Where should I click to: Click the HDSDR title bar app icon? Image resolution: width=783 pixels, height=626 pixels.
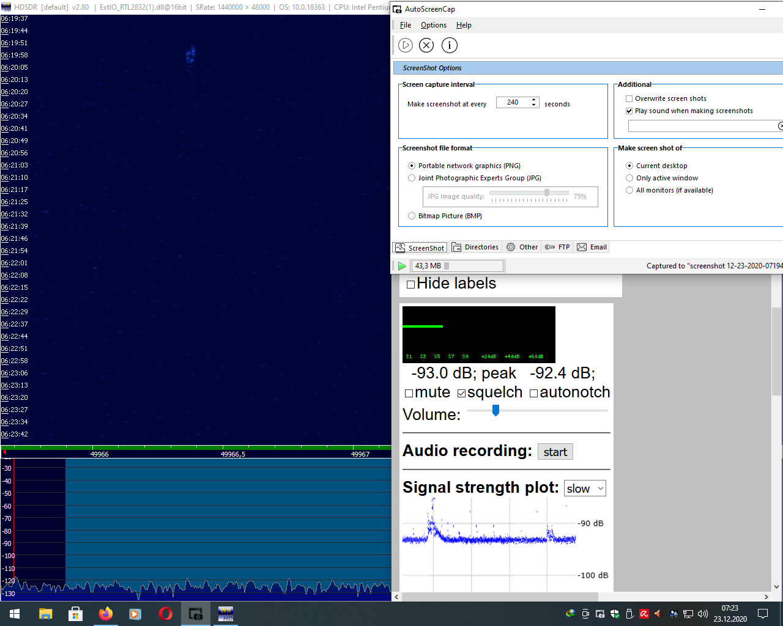click(6, 7)
